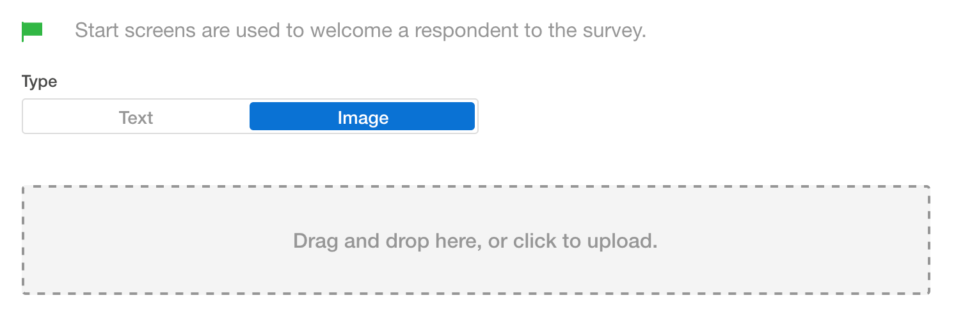
Task: Click empty area left inside upload box
Action: pos(154,241)
